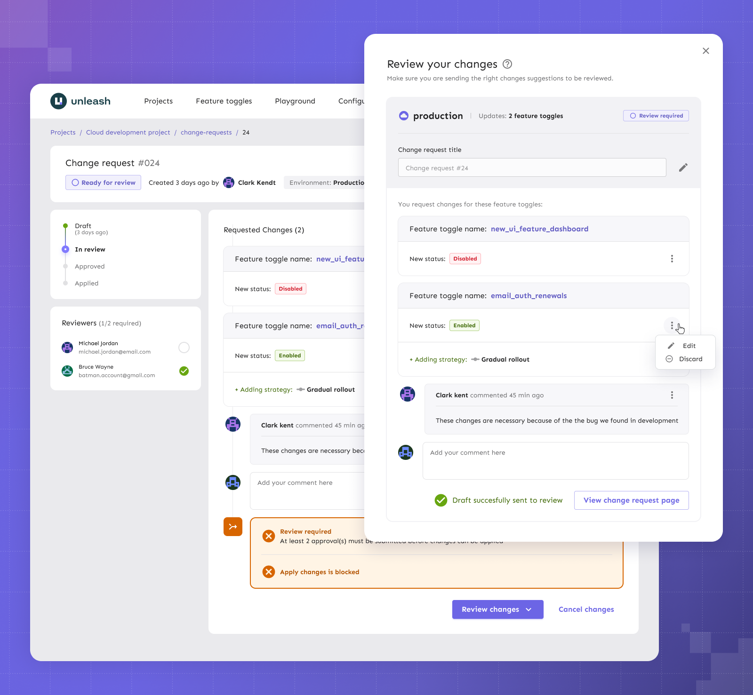Click the Approved step in the timeline
Viewport: 753px width, 695px height.
[x=90, y=266]
